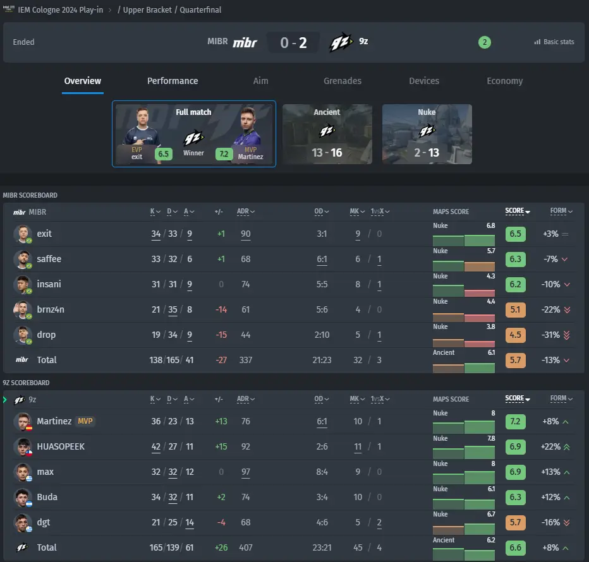Image resolution: width=589 pixels, height=562 pixels.
Task: Click the mibr logo in MIBR Total row
Action: point(21,360)
